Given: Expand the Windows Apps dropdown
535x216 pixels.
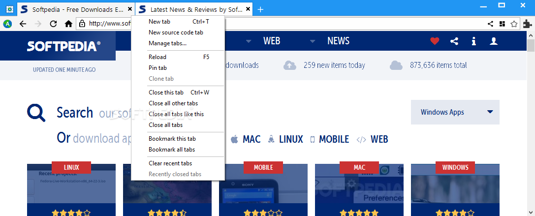Looking at the screenshot, I should (455, 112).
